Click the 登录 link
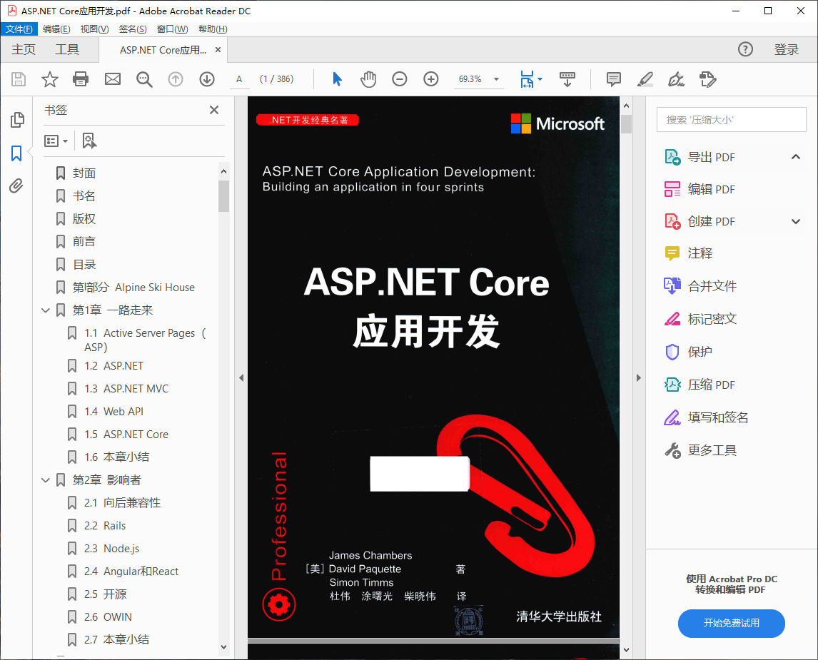 787,49
